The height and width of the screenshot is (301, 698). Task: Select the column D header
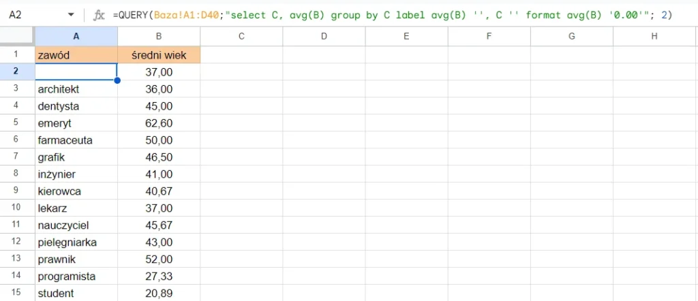[324, 36]
